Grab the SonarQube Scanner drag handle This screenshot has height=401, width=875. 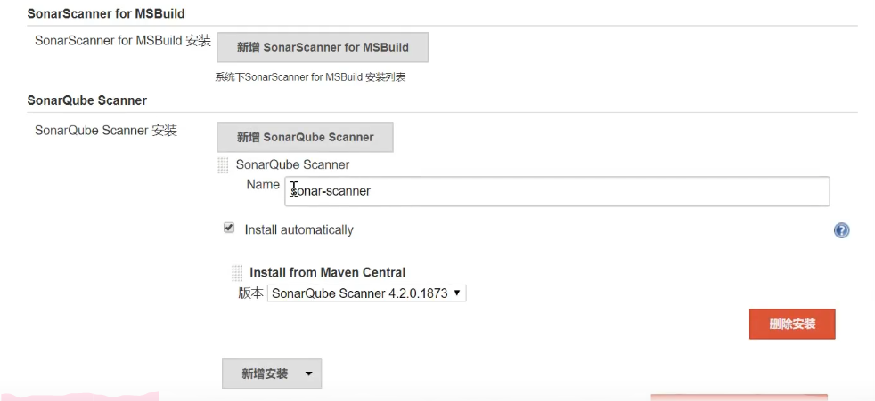[223, 165]
